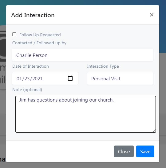The height and width of the screenshot is (168, 166).
Task: Toggle via the 'Follow Up Requested' label text
Action: coord(40,35)
